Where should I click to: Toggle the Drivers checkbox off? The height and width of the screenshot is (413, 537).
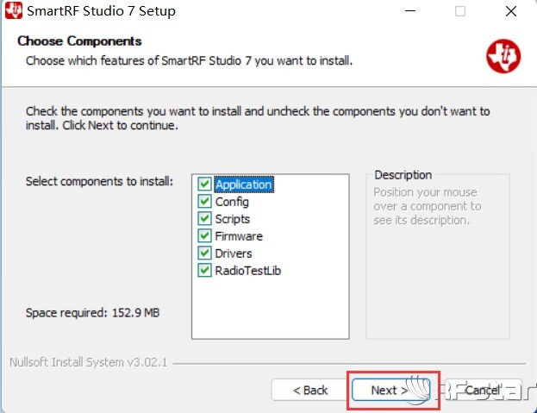click(204, 253)
